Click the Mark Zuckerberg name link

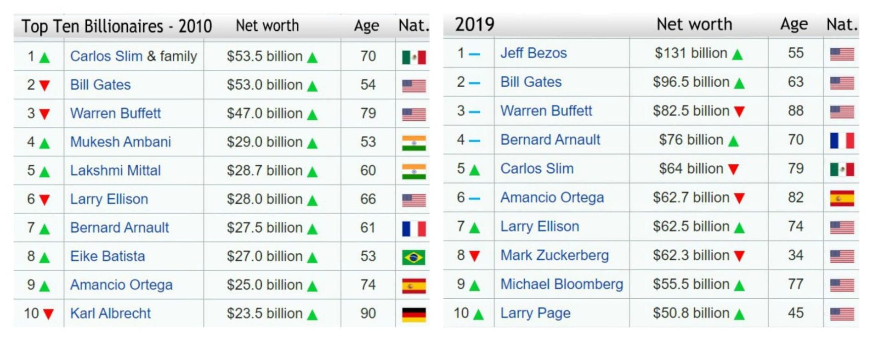[x=555, y=255]
